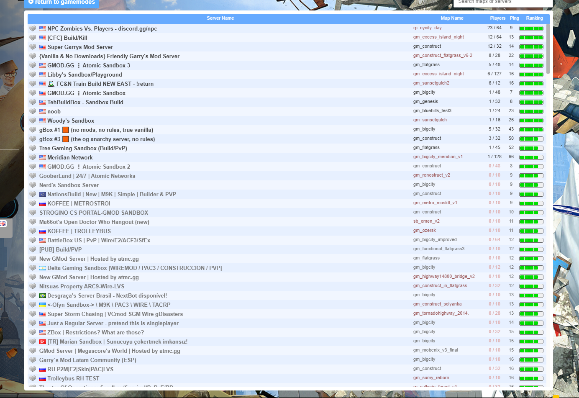Click the Russian flag beside KOFFEE | METROSTROI
This screenshot has height=398, width=579.
[x=43, y=204]
